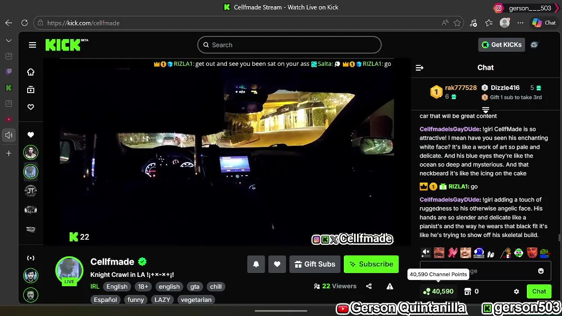Click the IRL category link
Screen dimensions: 562x316
(x=95, y=287)
